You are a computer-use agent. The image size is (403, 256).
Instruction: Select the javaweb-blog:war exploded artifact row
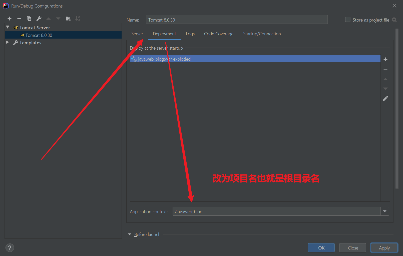pos(255,59)
